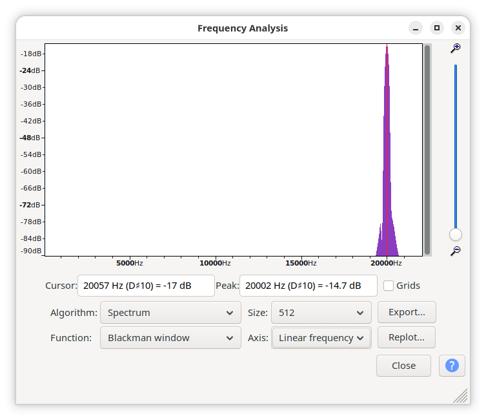Maximize the Frequency Analysis window
The image size is (486, 420).
(437, 28)
